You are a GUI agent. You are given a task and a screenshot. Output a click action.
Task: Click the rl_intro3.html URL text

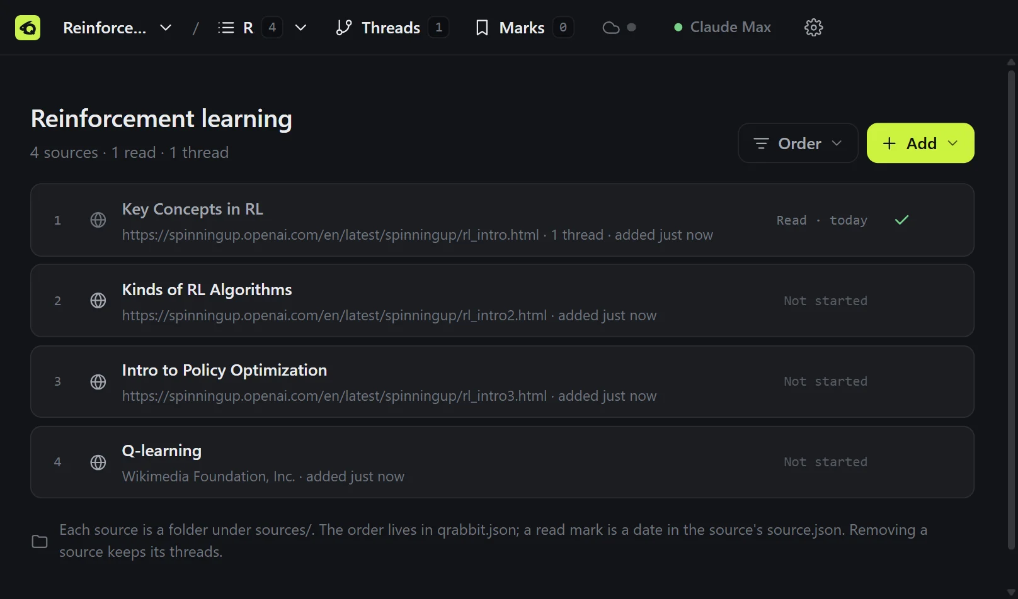click(x=335, y=396)
